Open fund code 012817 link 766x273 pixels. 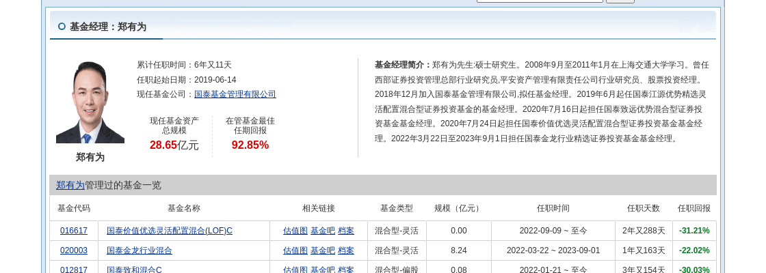tap(74, 270)
